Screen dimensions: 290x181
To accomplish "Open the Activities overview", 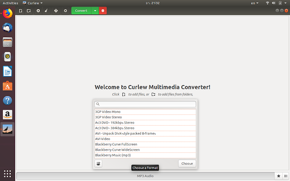I will pyautogui.click(x=10, y=3).
